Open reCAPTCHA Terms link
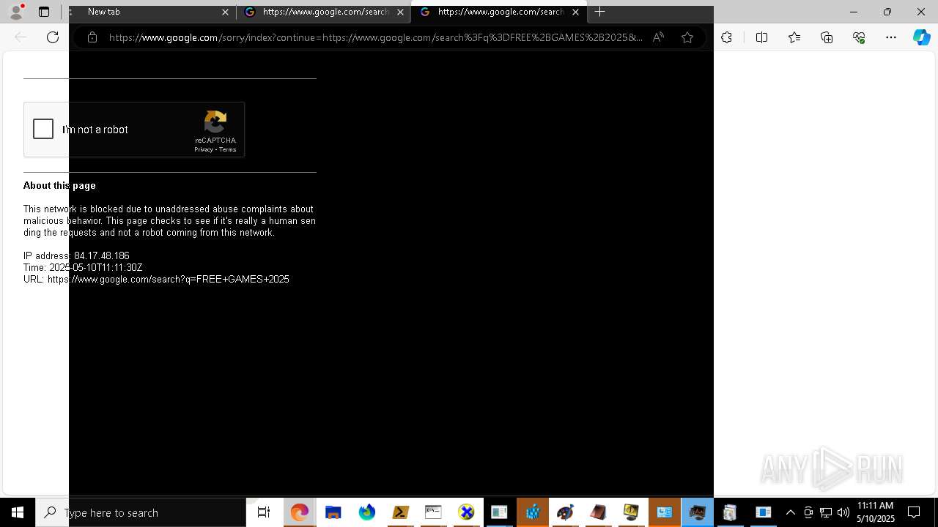 (x=227, y=149)
